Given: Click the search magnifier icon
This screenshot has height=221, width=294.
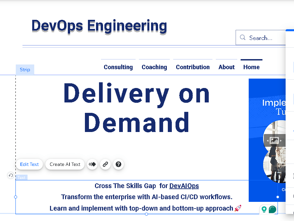Looking at the screenshot, I should [x=243, y=37].
